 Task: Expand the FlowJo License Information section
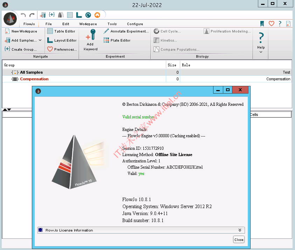click(141, 230)
